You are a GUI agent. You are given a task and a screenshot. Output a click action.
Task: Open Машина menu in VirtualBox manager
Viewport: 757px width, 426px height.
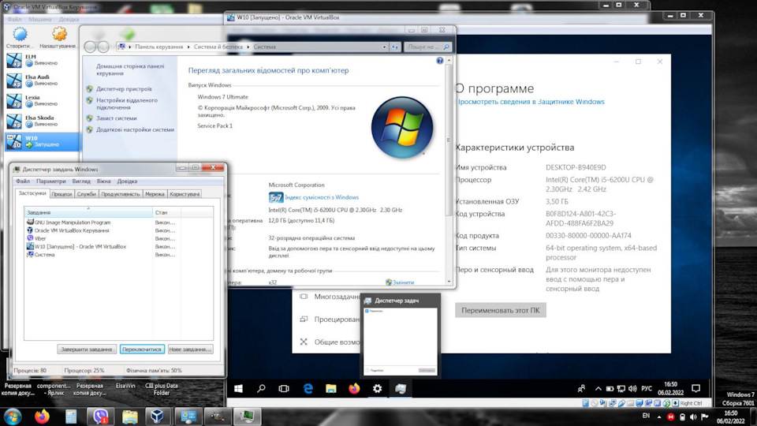click(x=40, y=19)
